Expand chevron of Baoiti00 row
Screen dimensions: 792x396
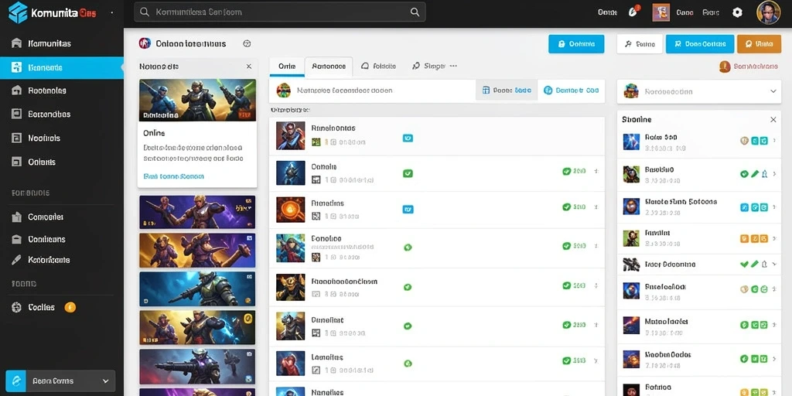[774, 174]
